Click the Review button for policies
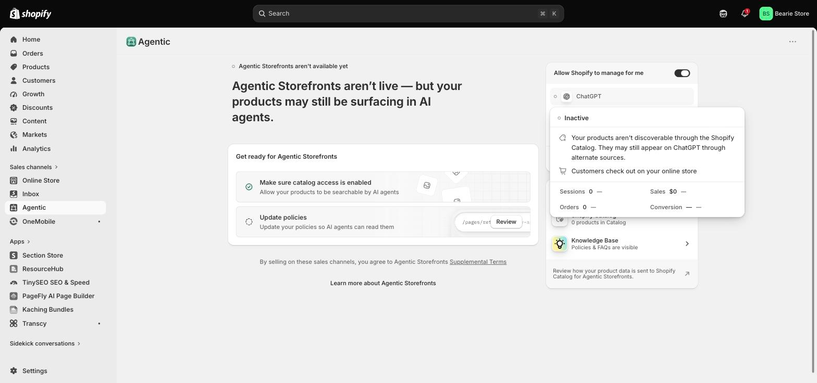Image resolution: width=817 pixels, height=383 pixels. (x=506, y=222)
